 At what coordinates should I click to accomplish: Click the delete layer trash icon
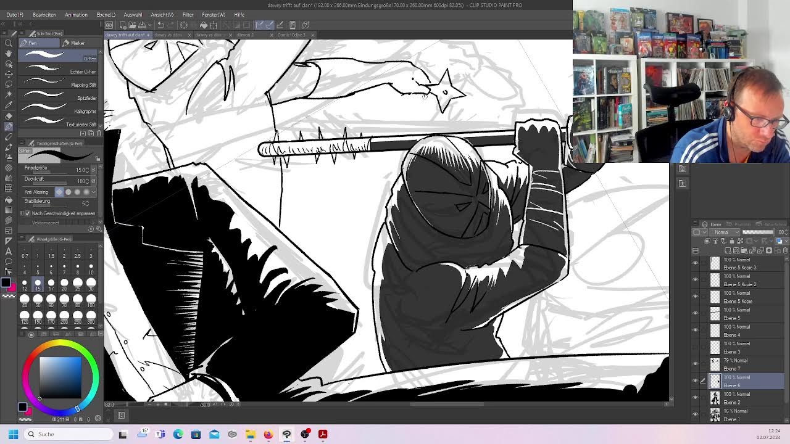(x=785, y=250)
